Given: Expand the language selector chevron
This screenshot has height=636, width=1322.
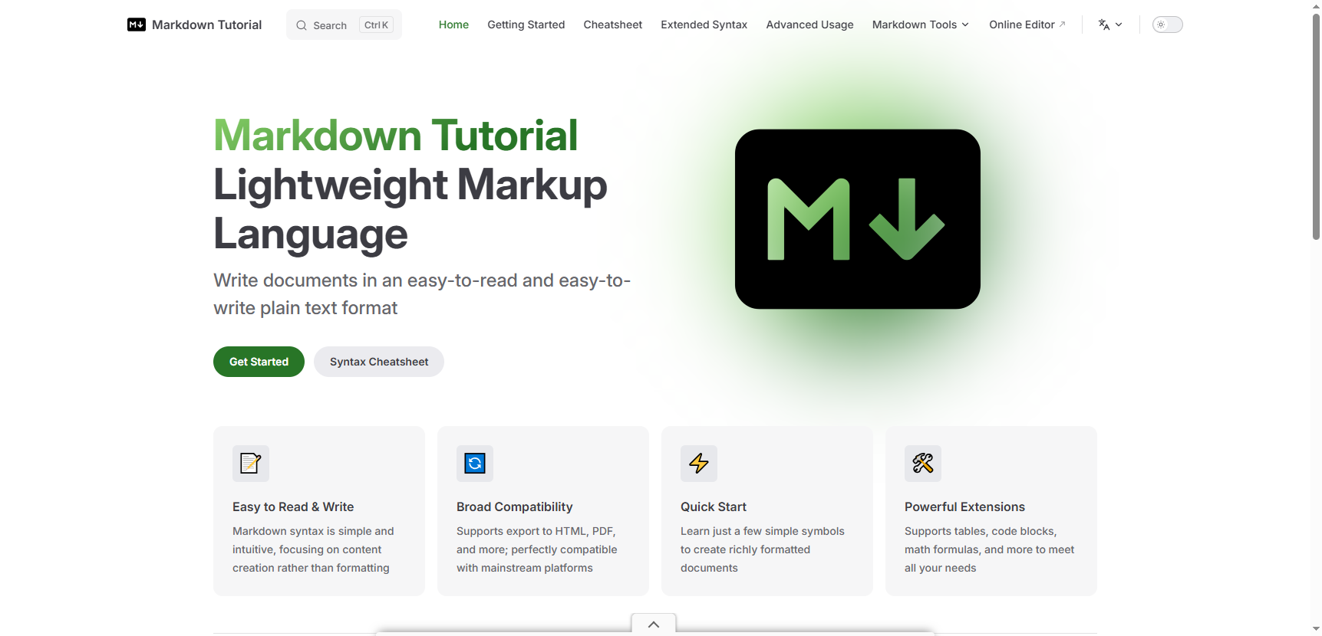Looking at the screenshot, I should click(1119, 25).
